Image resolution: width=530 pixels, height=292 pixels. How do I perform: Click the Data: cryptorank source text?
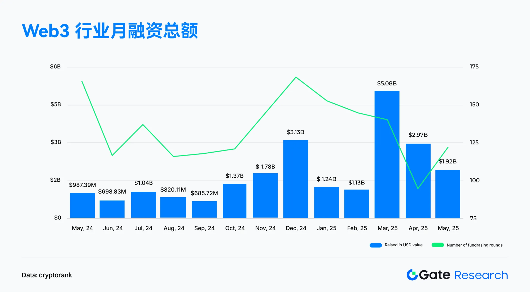click(47, 275)
